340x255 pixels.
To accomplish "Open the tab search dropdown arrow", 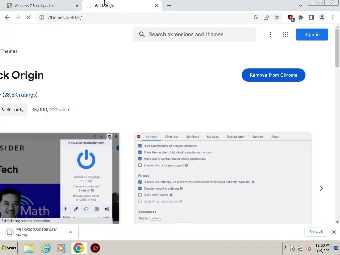I will 300,6.
